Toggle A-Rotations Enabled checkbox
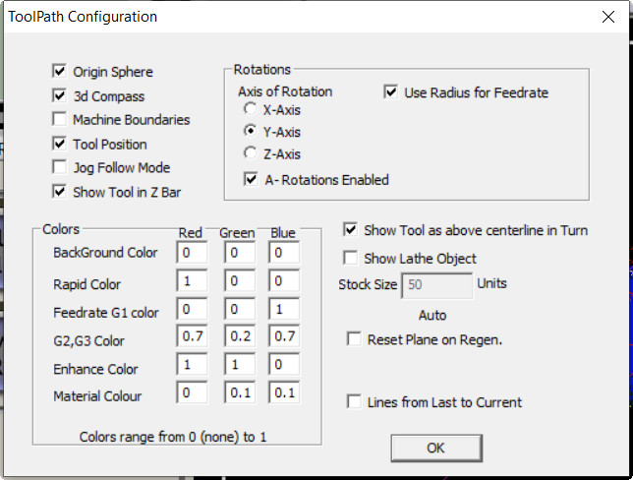Viewport: 633px width, 480px height. [252, 180]
